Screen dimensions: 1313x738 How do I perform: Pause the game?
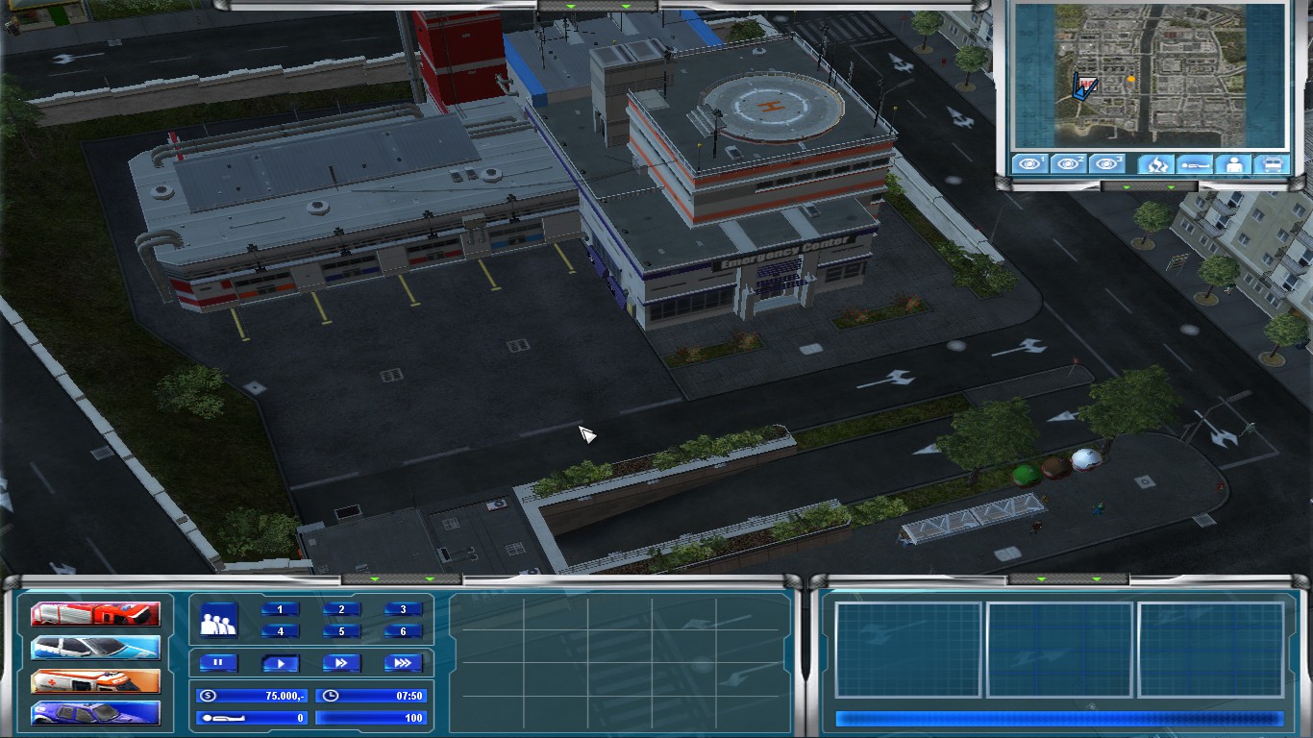coord(218,663)
